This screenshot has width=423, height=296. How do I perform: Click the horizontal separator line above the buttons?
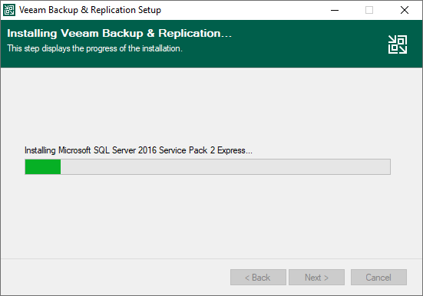(x=212, y=258)
